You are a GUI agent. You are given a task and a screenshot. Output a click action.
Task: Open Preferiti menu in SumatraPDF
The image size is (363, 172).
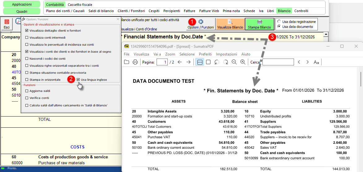tap(205, 54)
